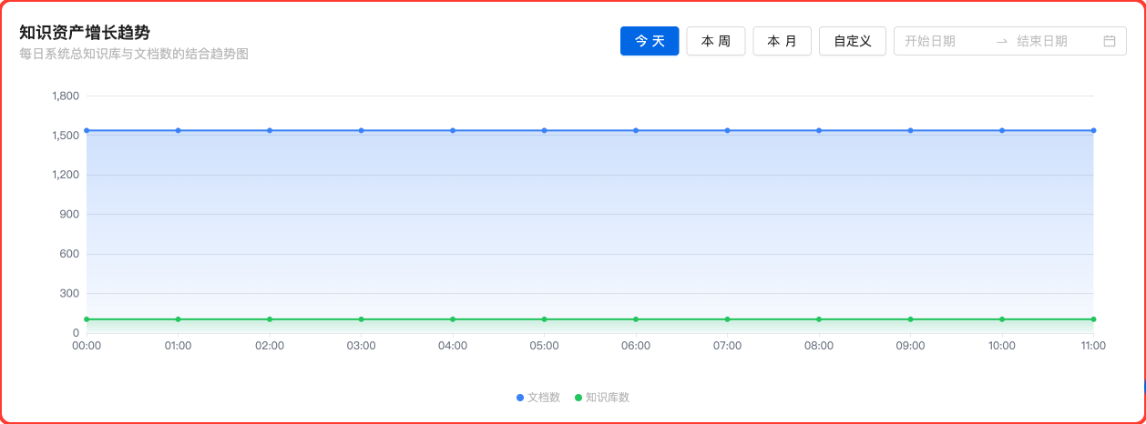Click the blue data point at 05:00
The image size is (1146, 424).
(545, 130)
